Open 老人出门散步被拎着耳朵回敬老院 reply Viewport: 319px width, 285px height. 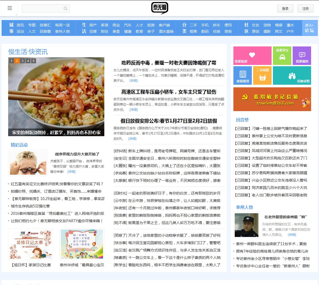[x=271, y=195]
